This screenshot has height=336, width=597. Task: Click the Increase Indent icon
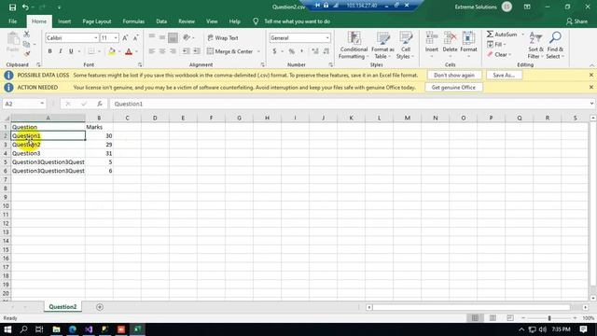click(x=197, y=51)
